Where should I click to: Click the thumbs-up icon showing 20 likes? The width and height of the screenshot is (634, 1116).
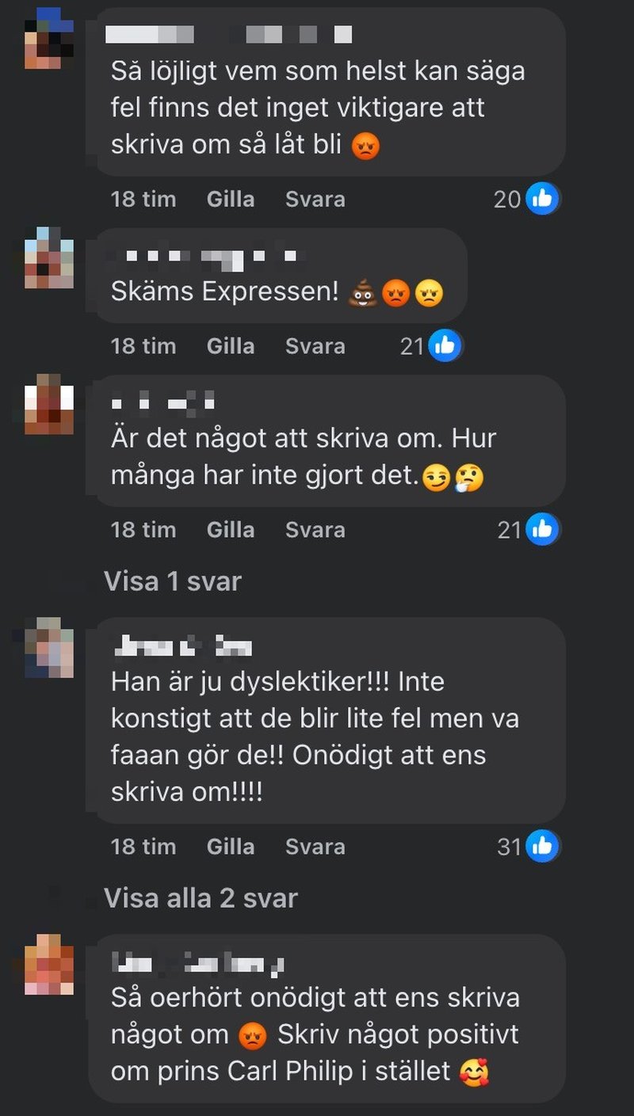543,199
